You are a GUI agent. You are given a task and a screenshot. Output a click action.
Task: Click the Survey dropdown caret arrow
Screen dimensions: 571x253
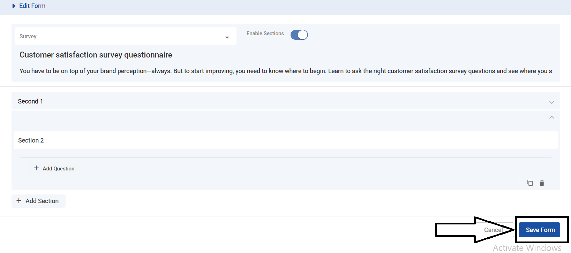pyautogui.click(x=227, y=37)
